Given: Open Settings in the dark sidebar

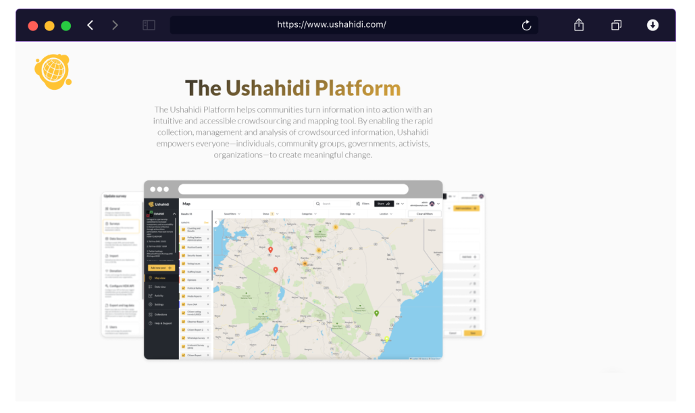Looking at the screenshot, I should [159, 304].
